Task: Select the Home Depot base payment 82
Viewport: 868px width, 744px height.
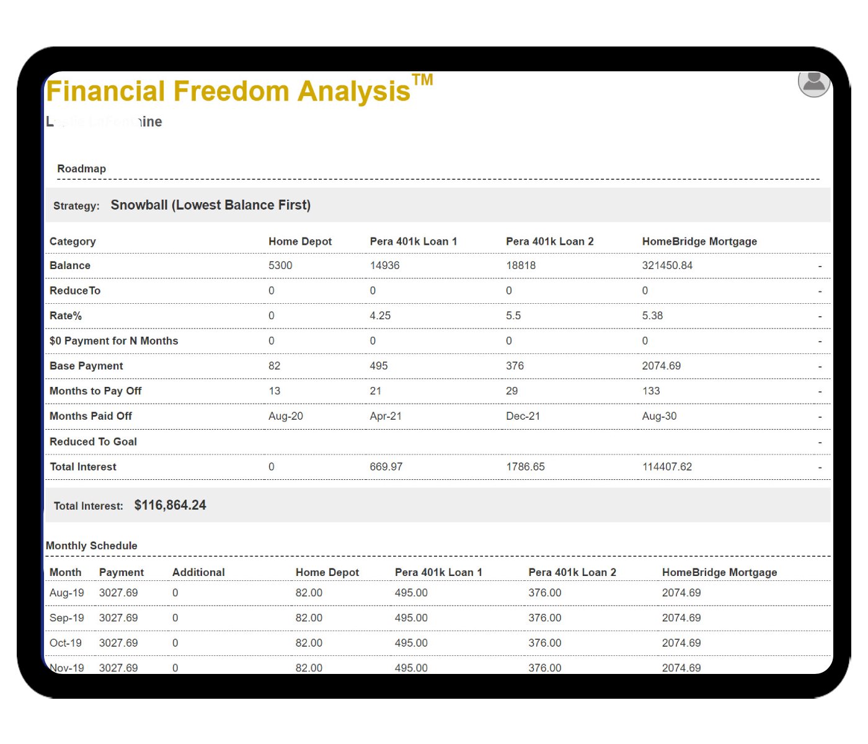Action: point(274,366)
